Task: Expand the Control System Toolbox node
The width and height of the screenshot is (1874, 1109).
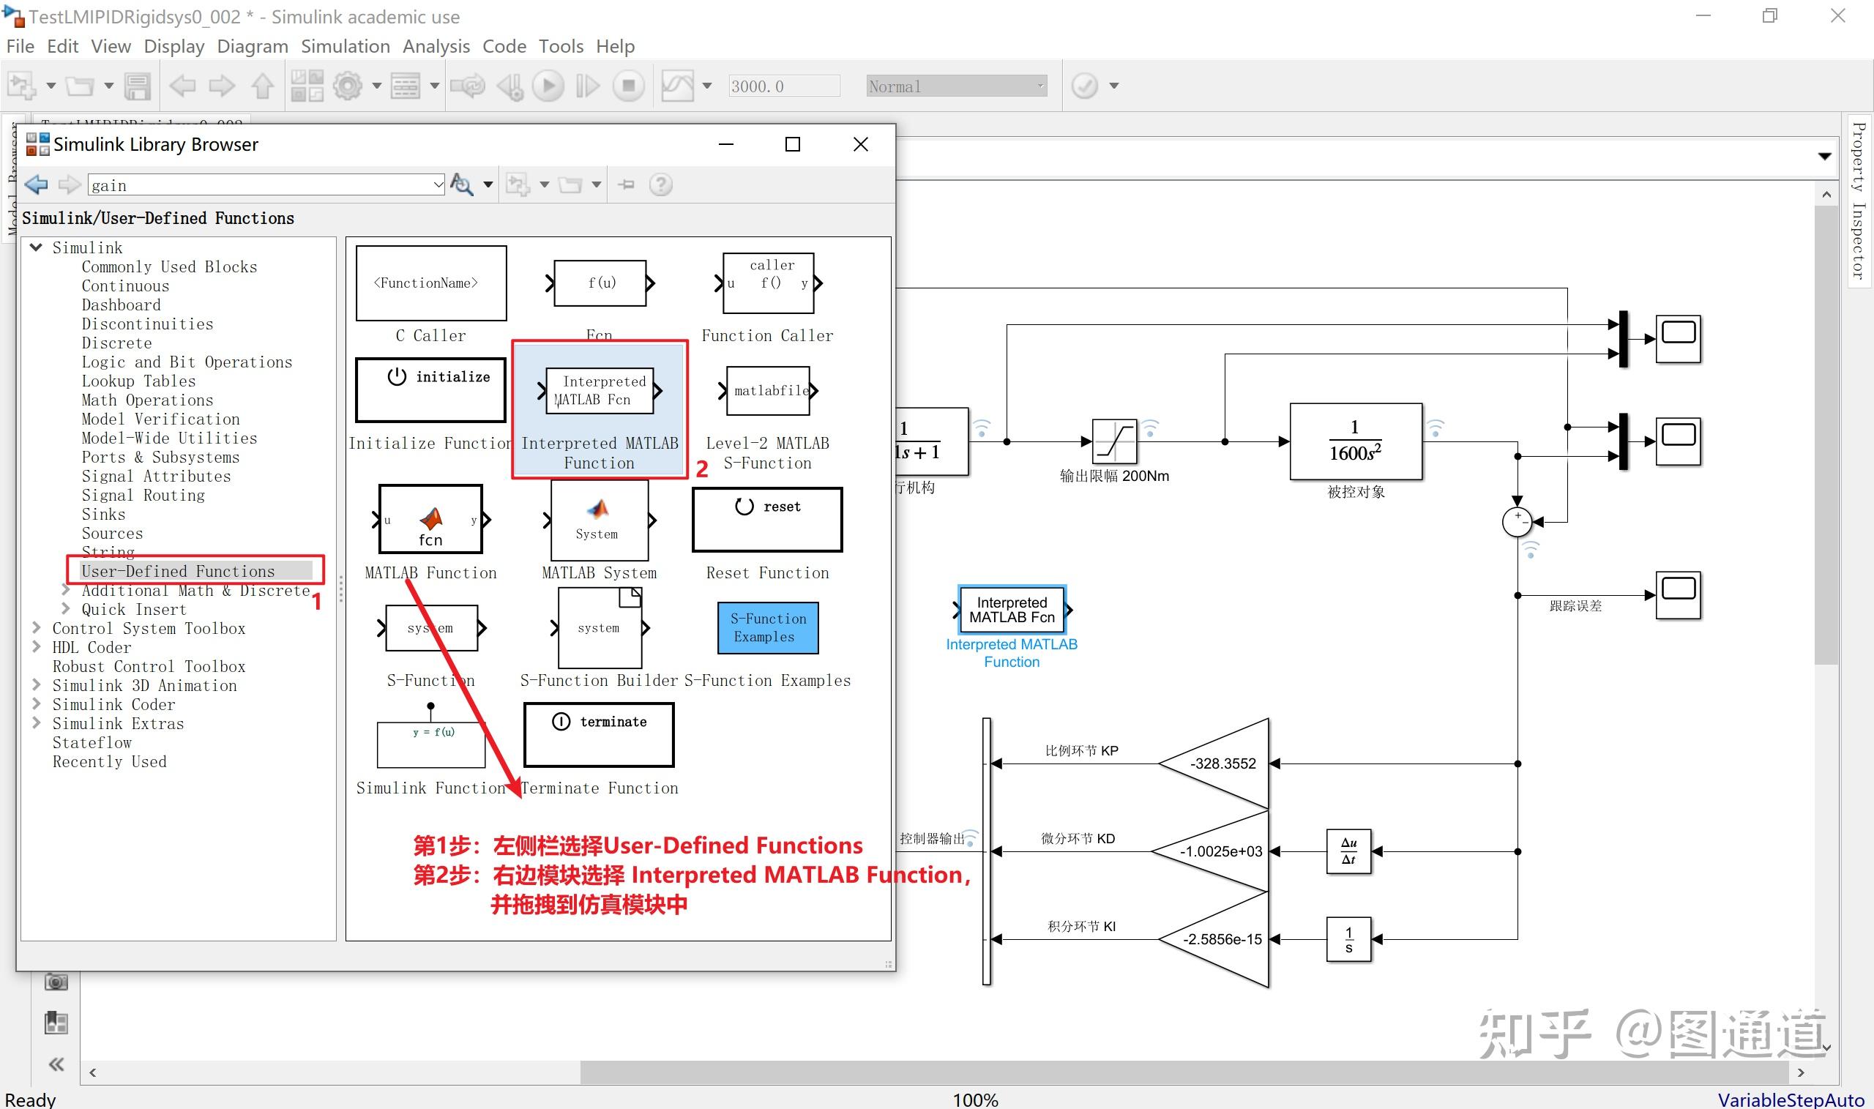Action: point(36,628)
